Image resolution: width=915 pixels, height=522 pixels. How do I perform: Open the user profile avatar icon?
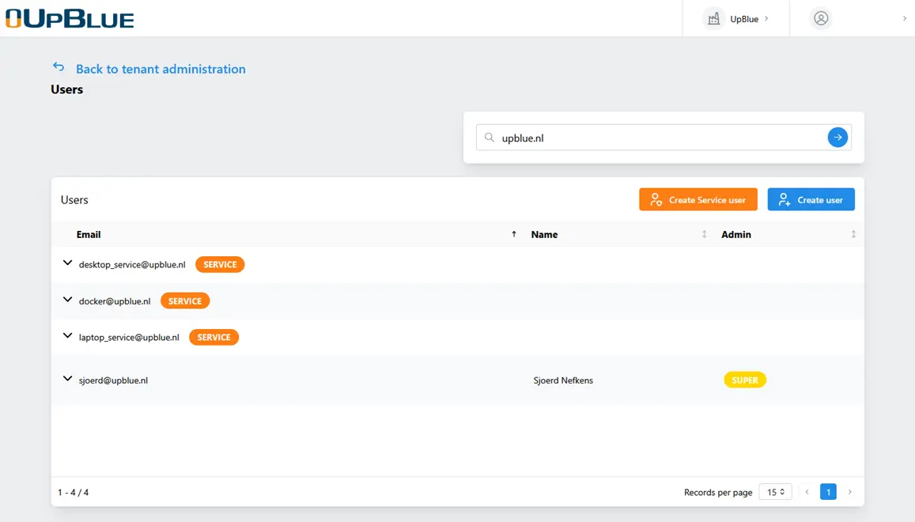tap(821, 18)
